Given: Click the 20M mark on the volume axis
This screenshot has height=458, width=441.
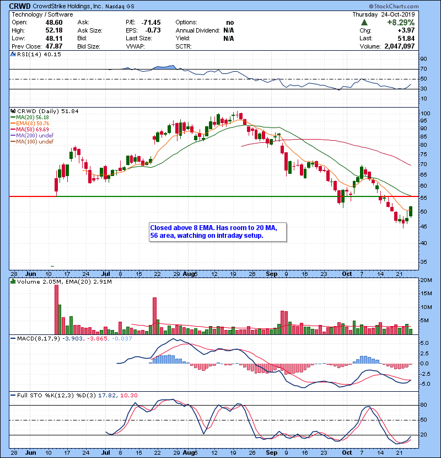Looking at the screenshot, I should [x=426, y=280].
